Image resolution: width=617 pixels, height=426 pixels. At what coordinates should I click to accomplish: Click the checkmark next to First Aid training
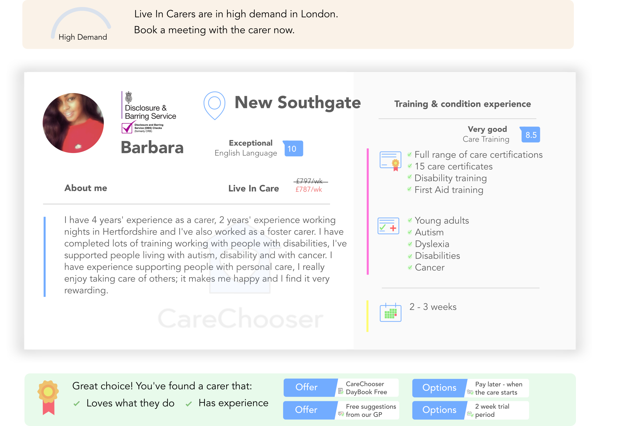point(409,189)
